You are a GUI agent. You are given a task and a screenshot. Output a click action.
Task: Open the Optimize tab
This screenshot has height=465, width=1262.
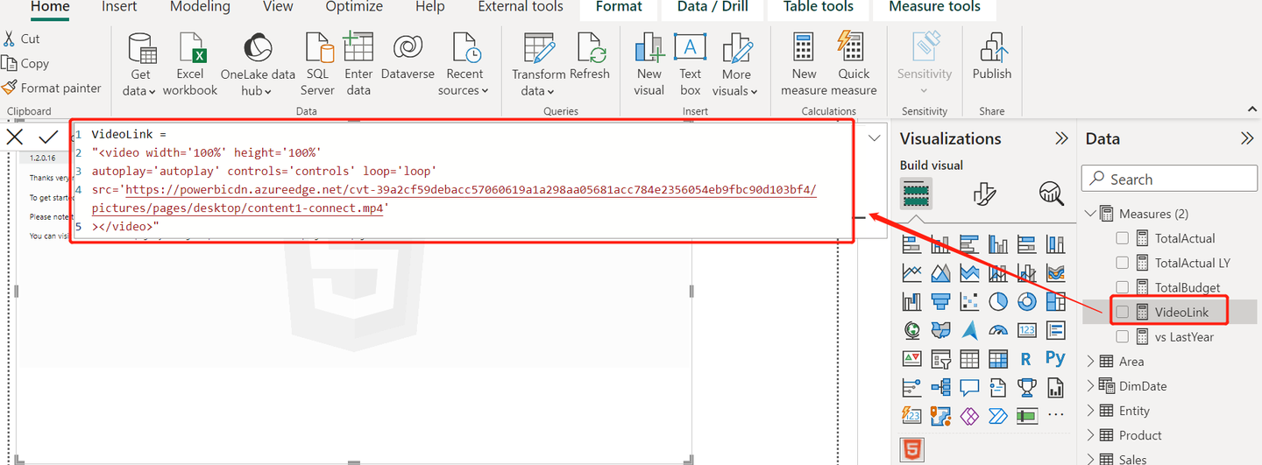click(x=354, y=7)
